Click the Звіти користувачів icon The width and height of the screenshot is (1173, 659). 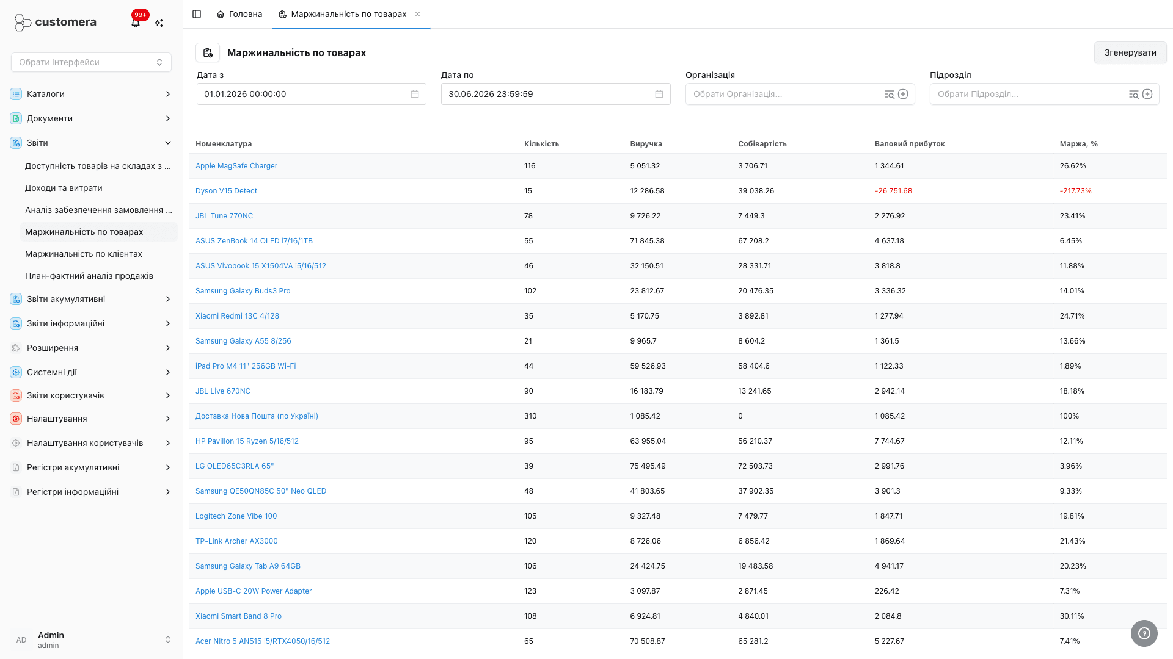click(x=16, y=395)
